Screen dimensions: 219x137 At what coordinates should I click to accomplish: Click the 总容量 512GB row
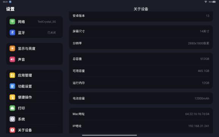[x=141, y=59]
